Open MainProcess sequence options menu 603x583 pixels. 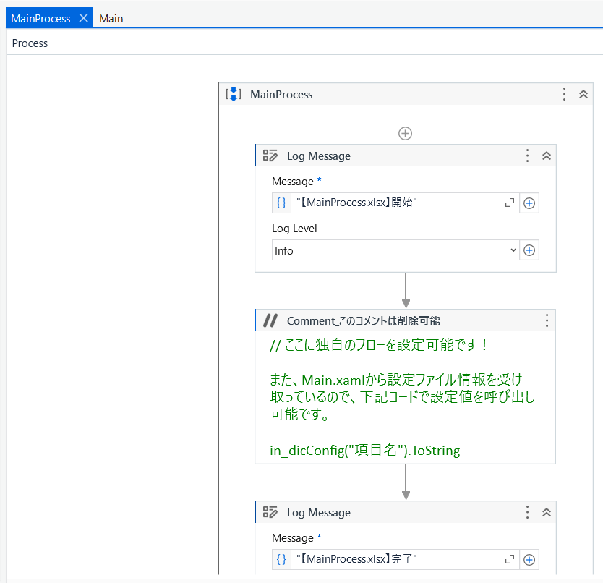click(564, 94)
